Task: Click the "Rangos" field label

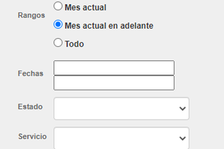Action: click(31, 16)
